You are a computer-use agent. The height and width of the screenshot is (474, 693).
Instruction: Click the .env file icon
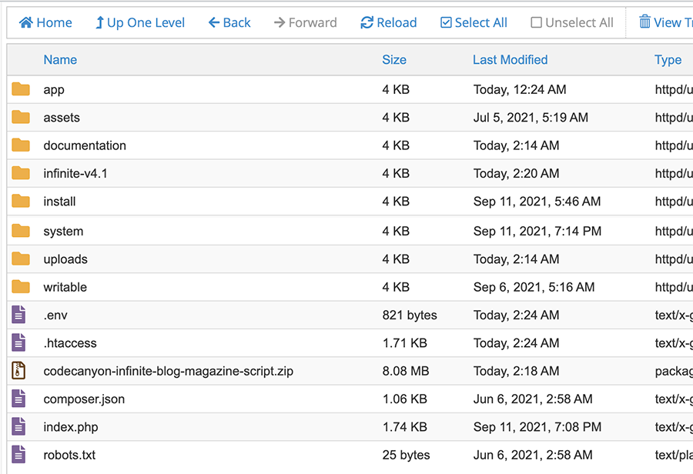[19, 315]
